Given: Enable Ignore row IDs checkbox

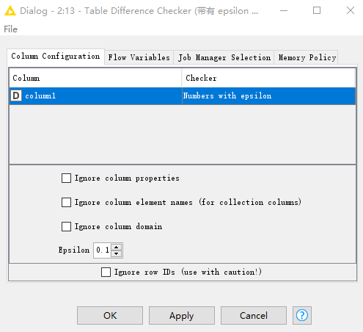Looking at the screenshot, I should (x=106, y=273).
